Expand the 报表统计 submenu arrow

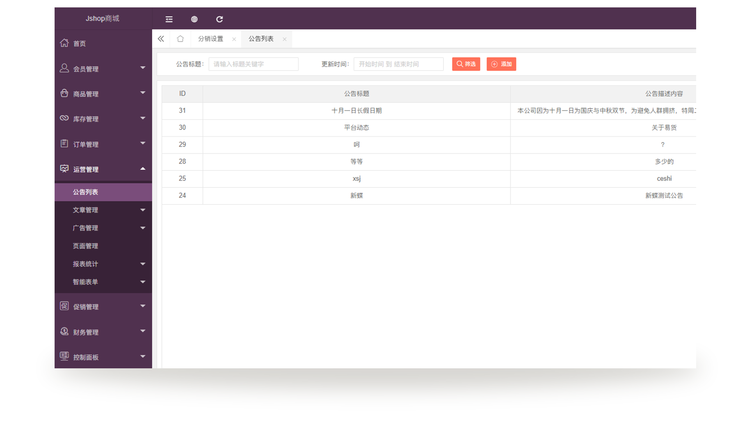(143, 264)
